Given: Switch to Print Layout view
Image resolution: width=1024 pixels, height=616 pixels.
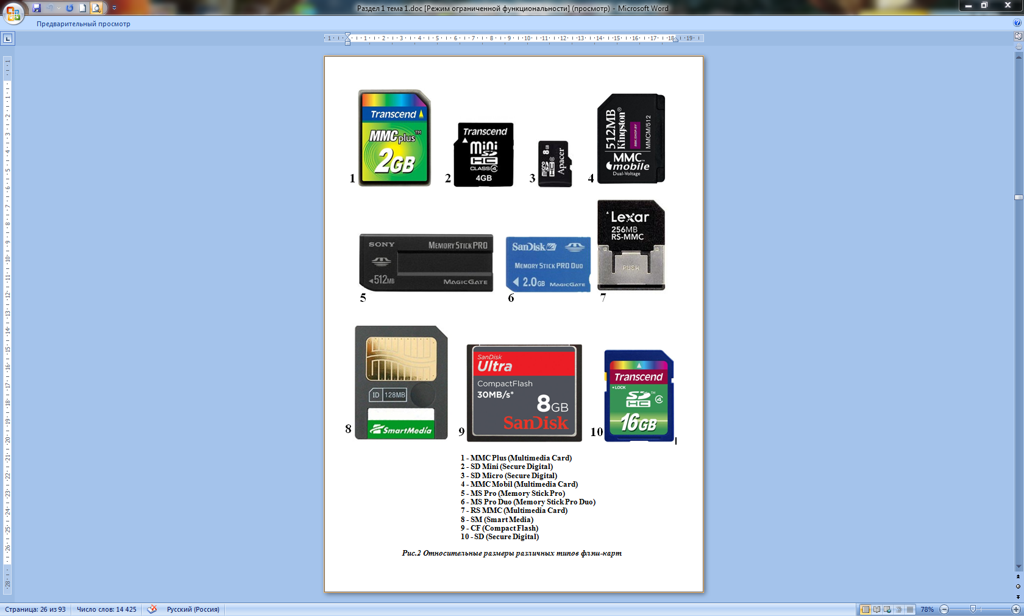Looking at the screenshot, I should 865,609.
